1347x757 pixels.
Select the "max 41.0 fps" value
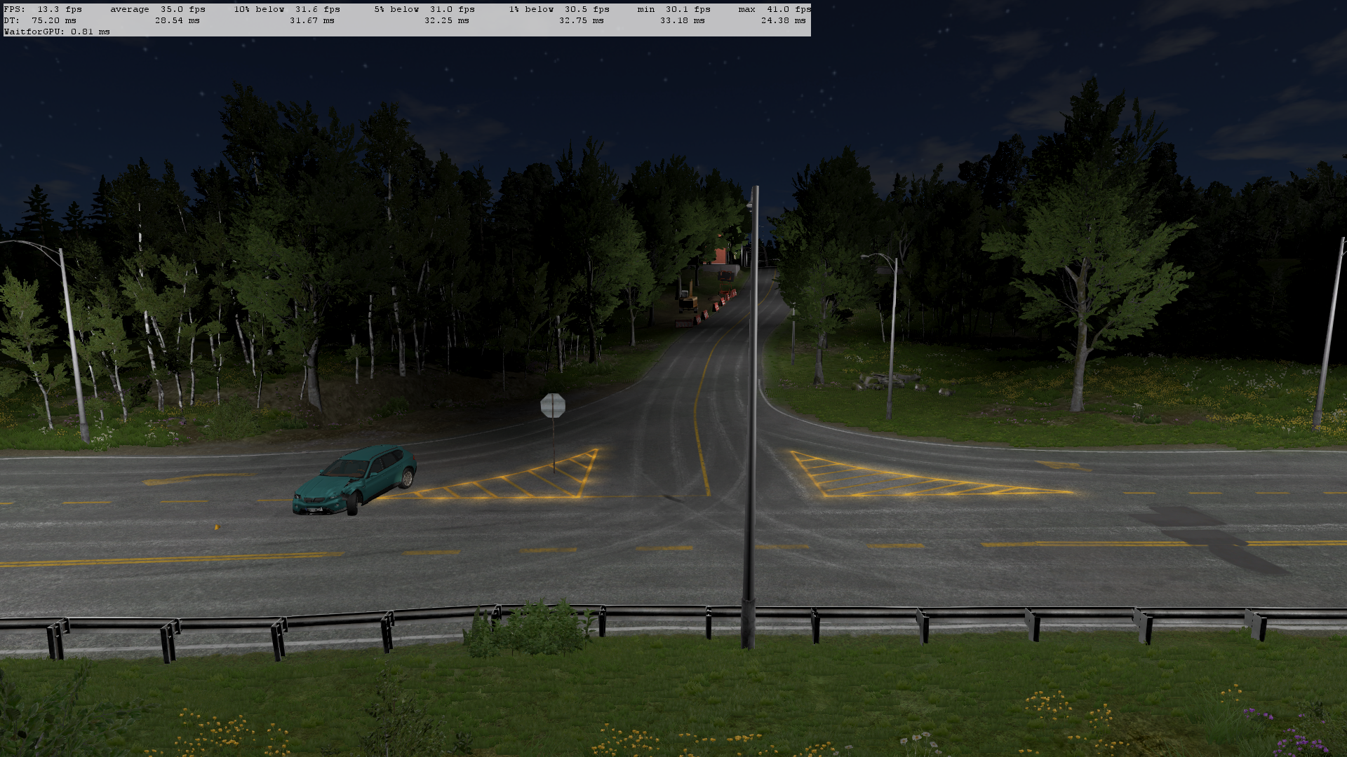(x=775, y=9)
